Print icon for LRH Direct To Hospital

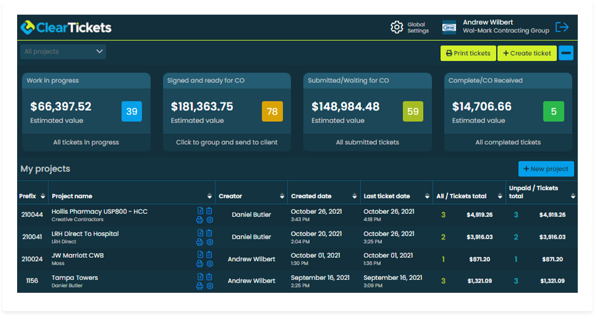pos(200,242)
